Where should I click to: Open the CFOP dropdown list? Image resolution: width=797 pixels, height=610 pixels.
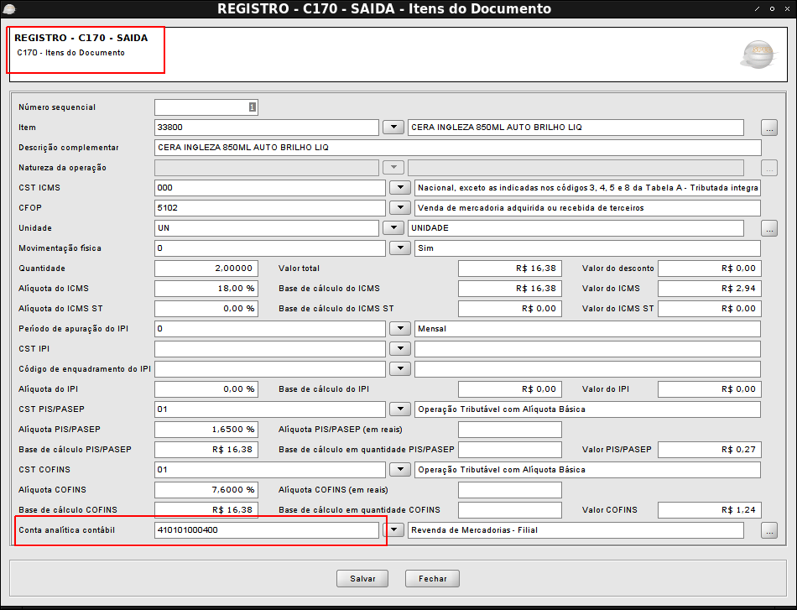(400, 208)
